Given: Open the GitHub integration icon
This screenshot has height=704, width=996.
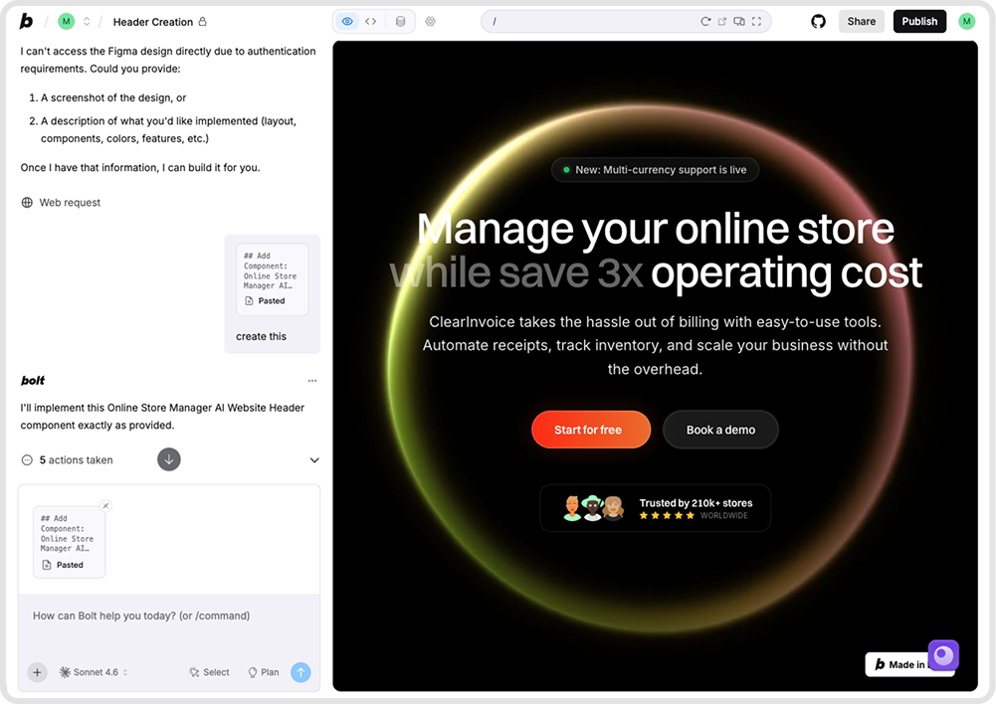Looking at the screenshot, I should pyautogui.click(x=818, y=21).
